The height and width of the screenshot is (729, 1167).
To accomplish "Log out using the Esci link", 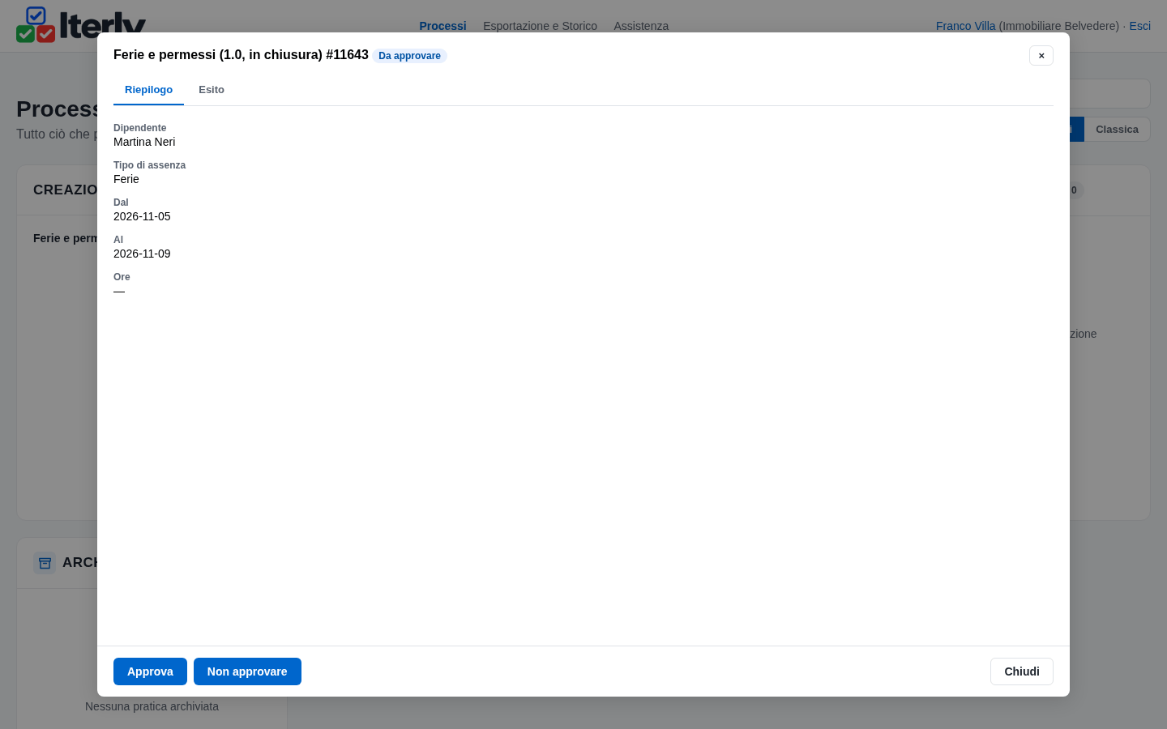I will click(x=1139, y=26).
